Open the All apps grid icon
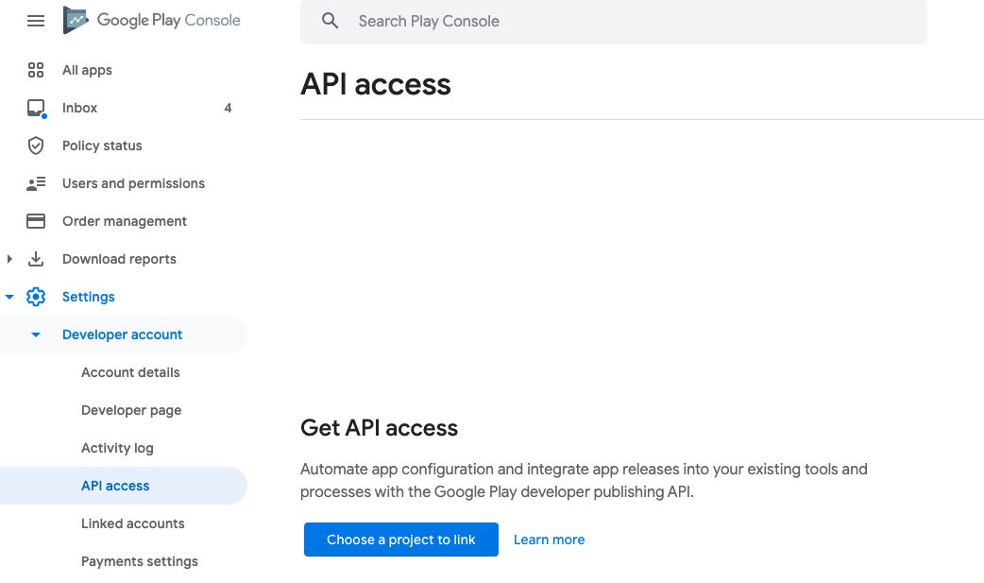This screenshot has height=583, width=984. (x=36, y=70)
